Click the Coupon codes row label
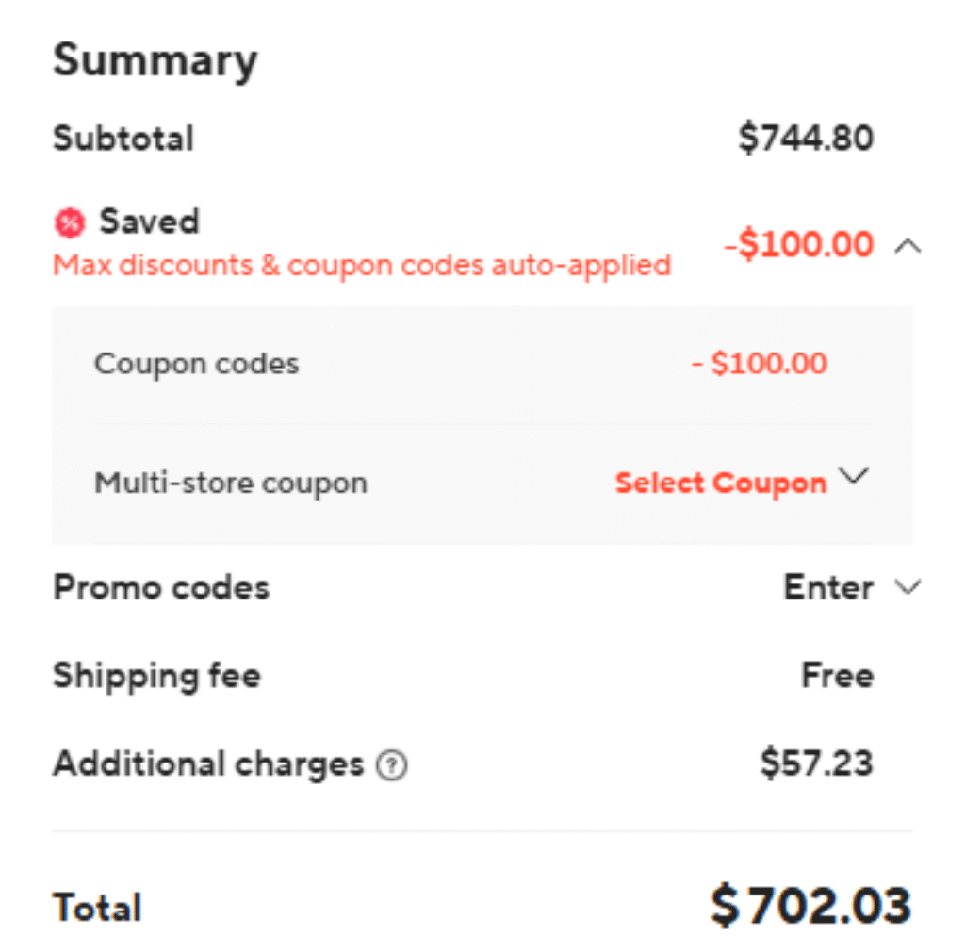 pyautogui.click(x=196, y=364)
